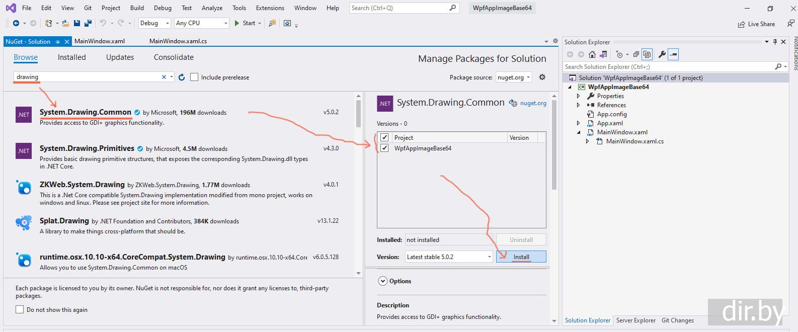Click the Pending Changes Filter clock icon
This screenshot has height=332, width=798.
pos(619,54)
